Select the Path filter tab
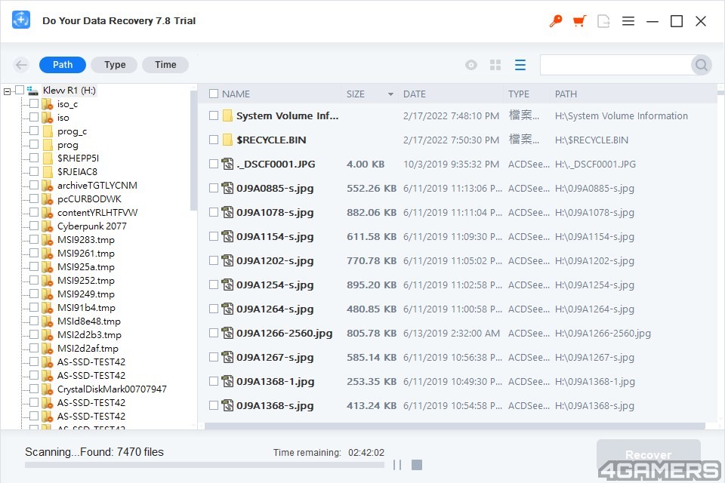 (x=63, y=65)
